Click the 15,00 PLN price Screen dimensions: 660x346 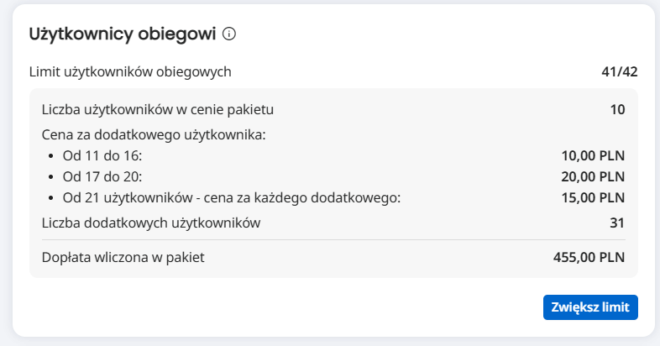pos(593,198)
